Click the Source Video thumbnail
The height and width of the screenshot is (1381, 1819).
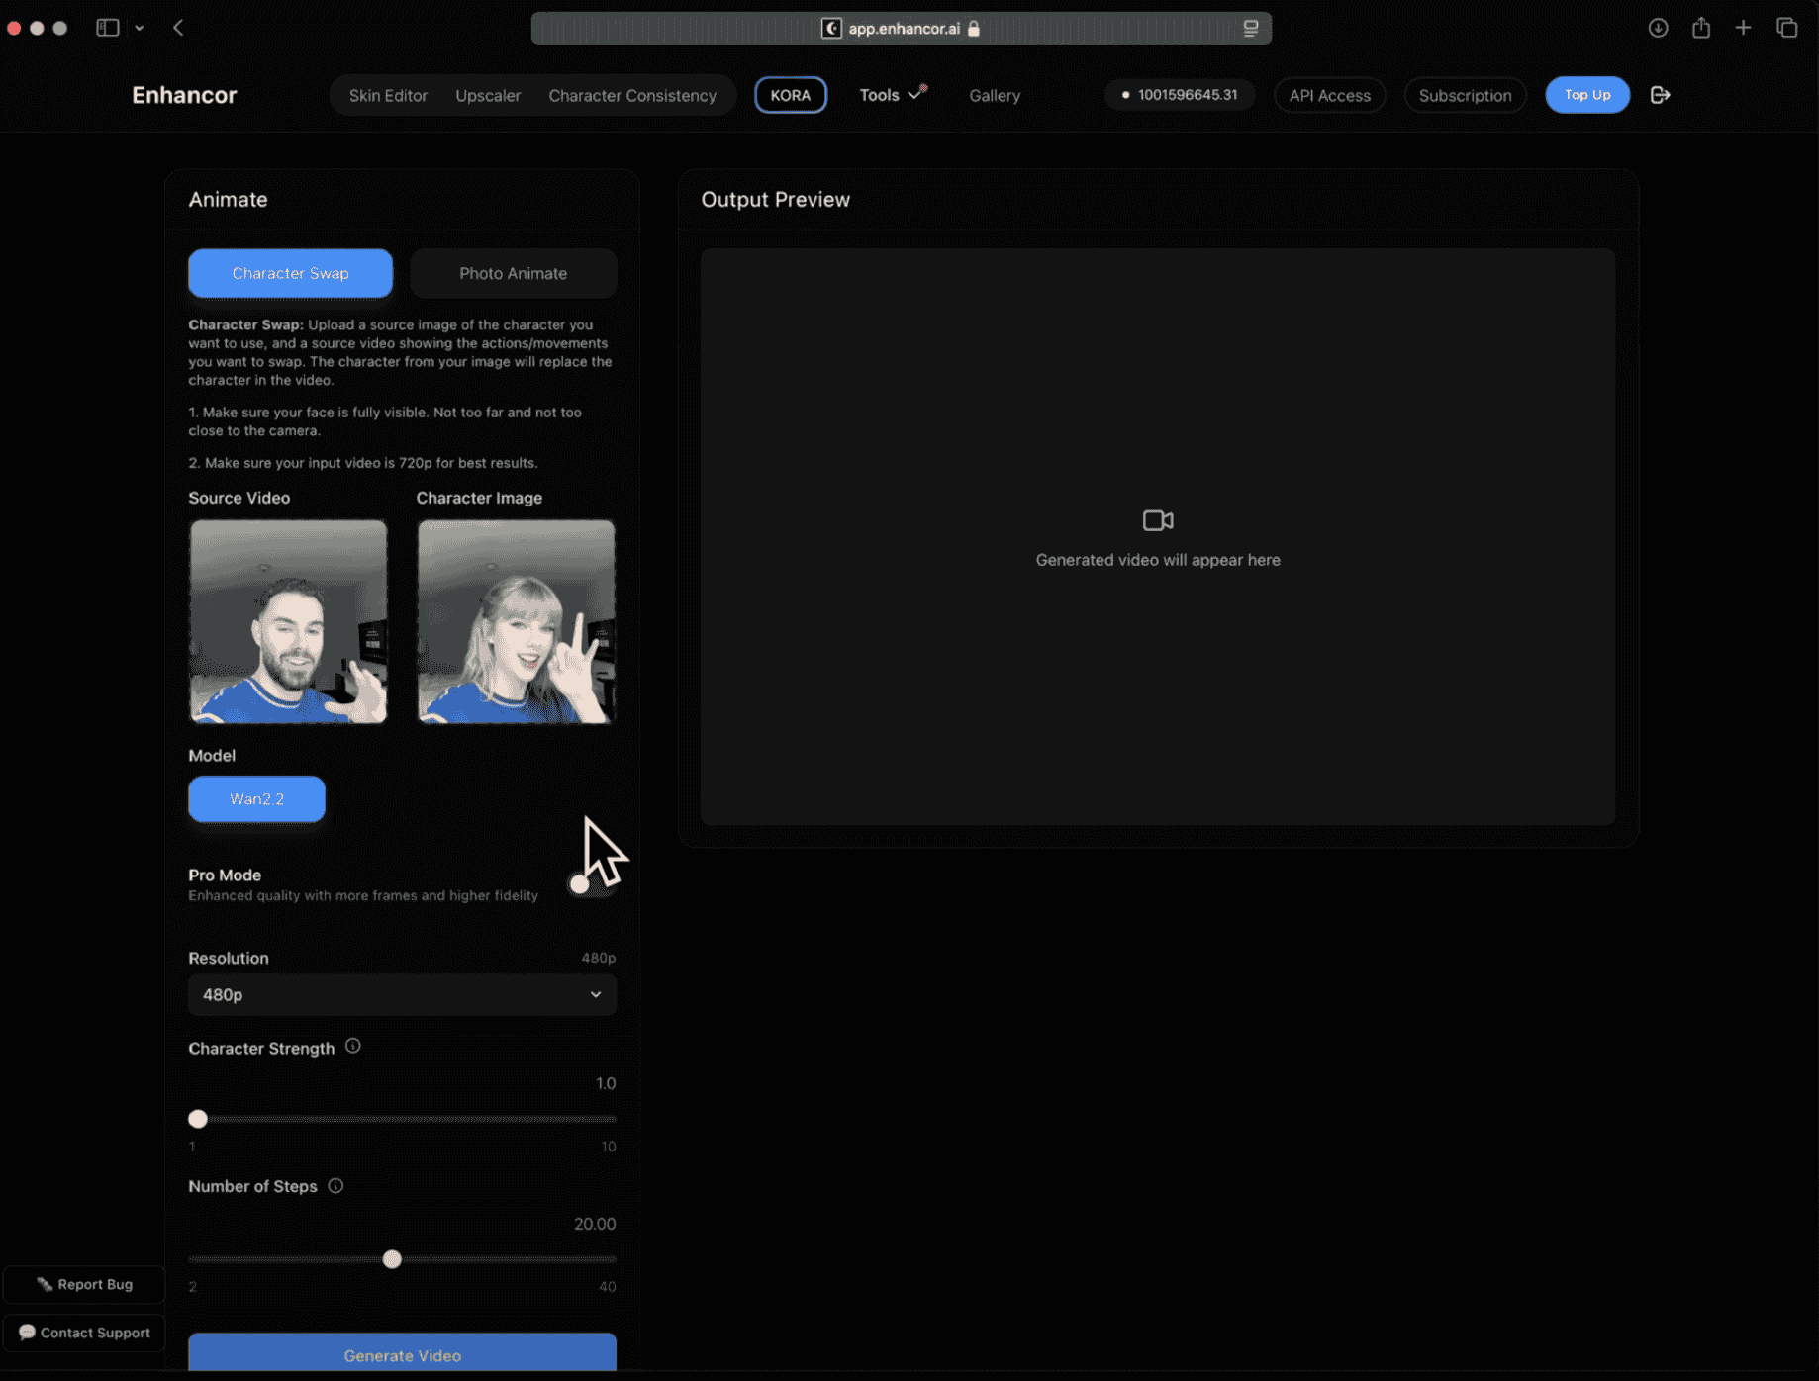pyautogui.click(x=288, y=621)
